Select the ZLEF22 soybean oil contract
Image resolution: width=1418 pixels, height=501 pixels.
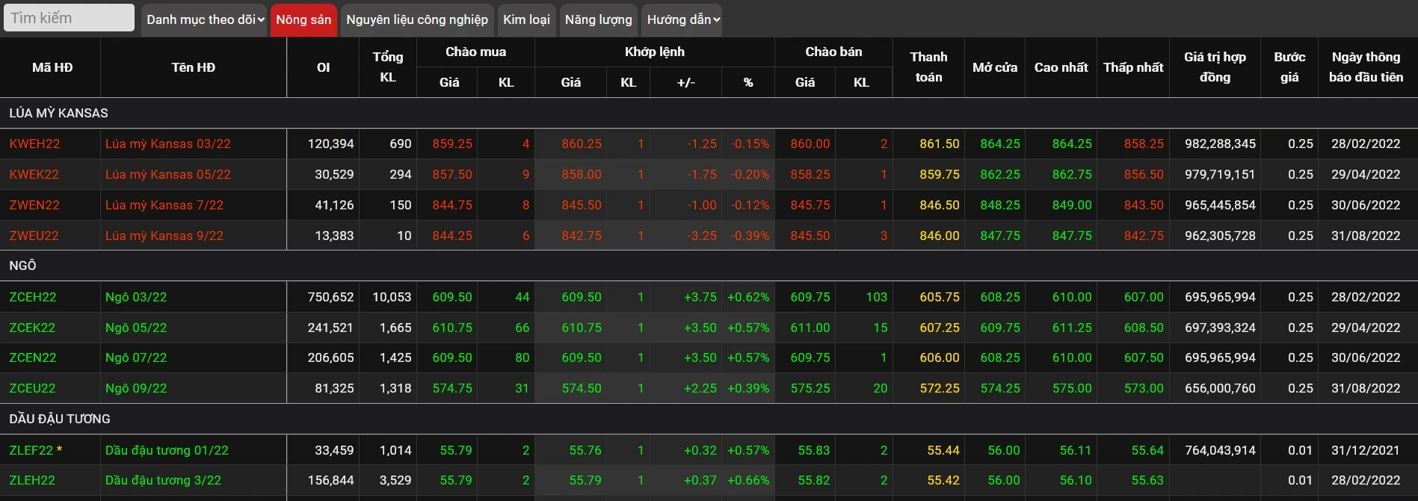[31, 450]
